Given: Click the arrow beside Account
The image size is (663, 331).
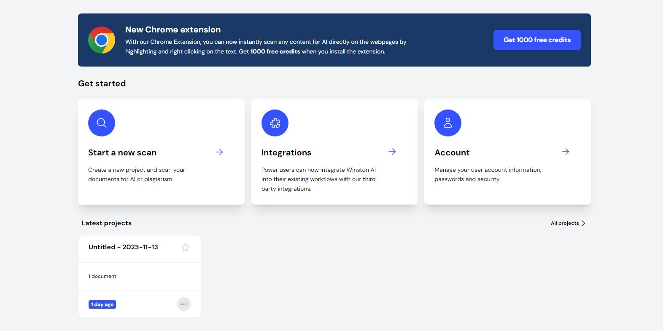Looking at the screenshot, I should [x=566, y=152].
